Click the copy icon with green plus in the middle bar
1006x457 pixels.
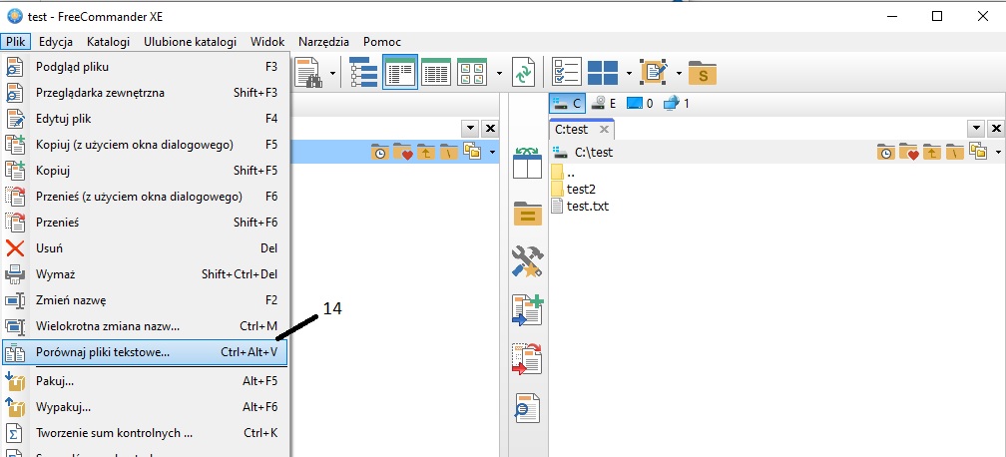527,310
